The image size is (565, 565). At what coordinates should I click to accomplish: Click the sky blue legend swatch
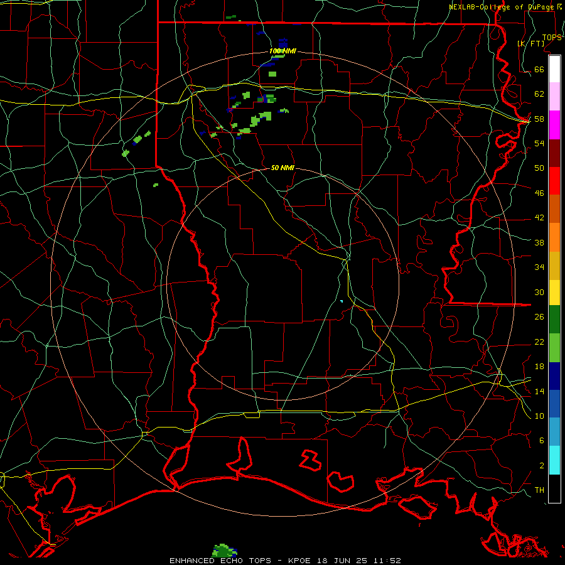point(554,432)
